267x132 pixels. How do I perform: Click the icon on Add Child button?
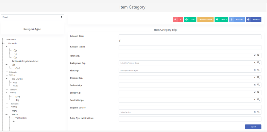pos(232,19)
